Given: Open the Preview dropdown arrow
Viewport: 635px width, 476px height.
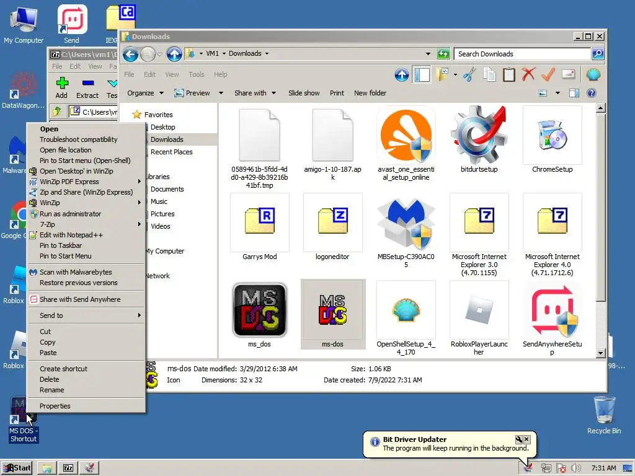Looking at the screenshot, I should (221, 93).
